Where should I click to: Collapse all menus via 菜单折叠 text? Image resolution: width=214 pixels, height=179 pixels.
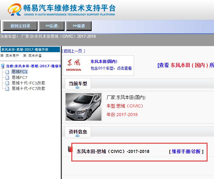[35, 56]
